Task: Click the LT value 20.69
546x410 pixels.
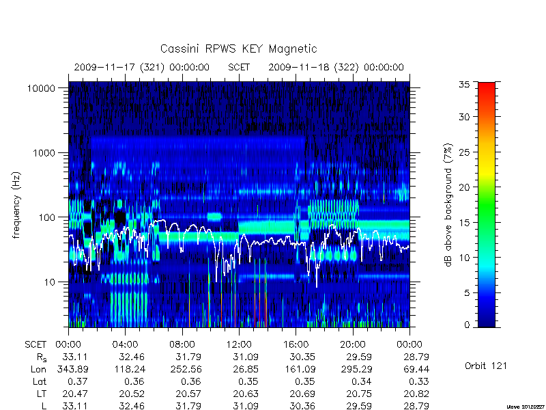Action: [302, 394]
